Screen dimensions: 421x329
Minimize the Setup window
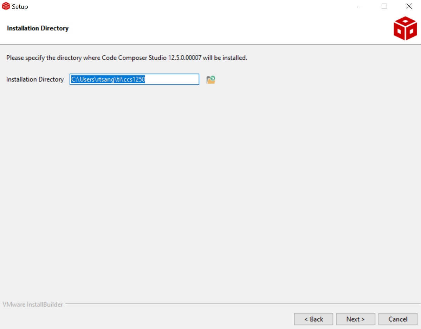[360, 6]
